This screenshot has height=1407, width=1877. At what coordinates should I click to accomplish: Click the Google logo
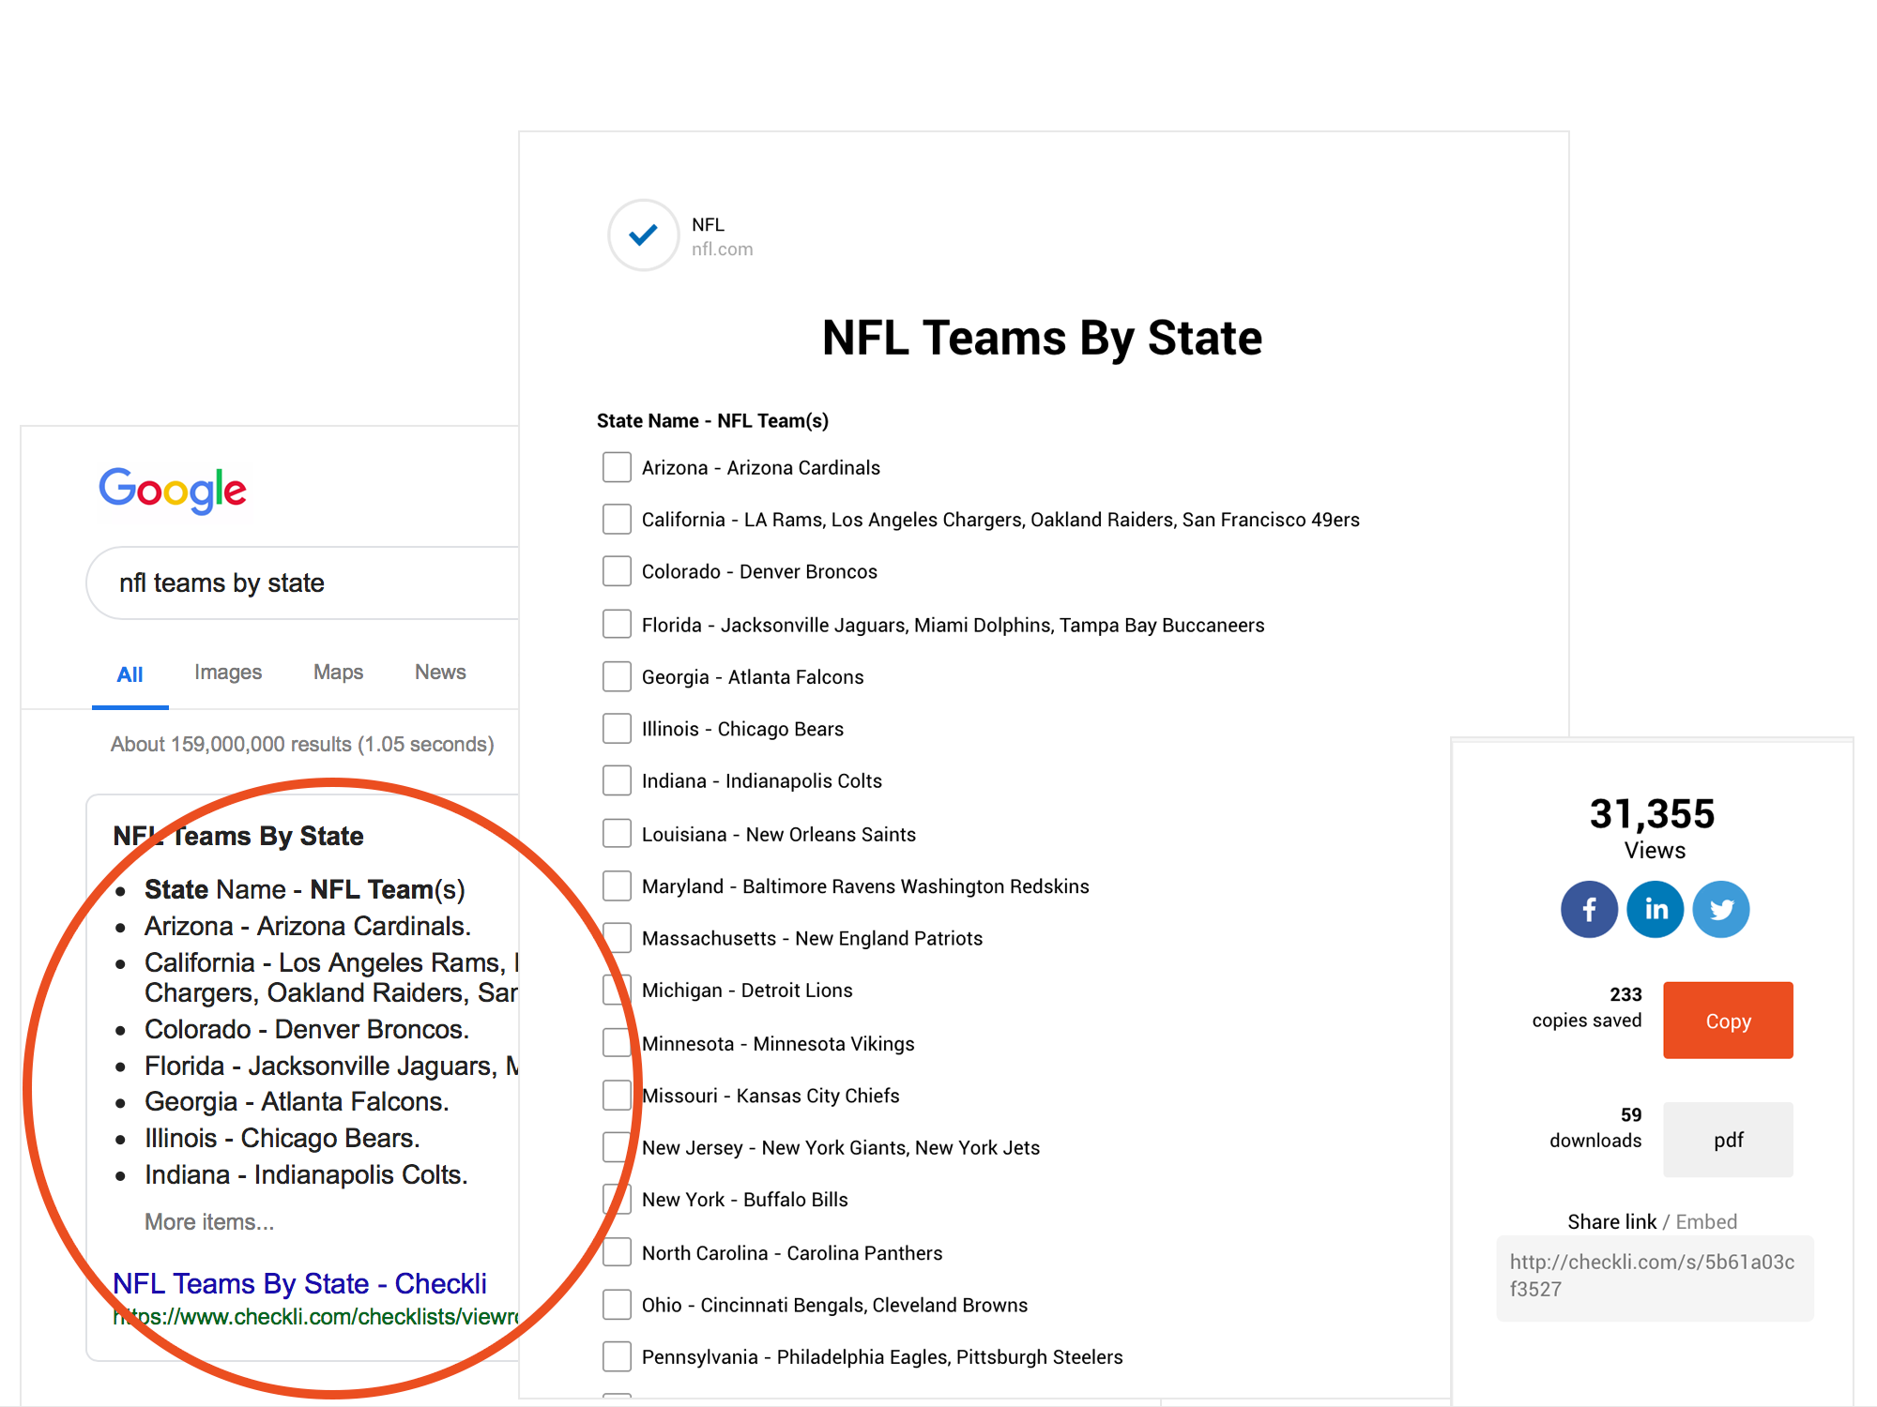tap(173, 490)
